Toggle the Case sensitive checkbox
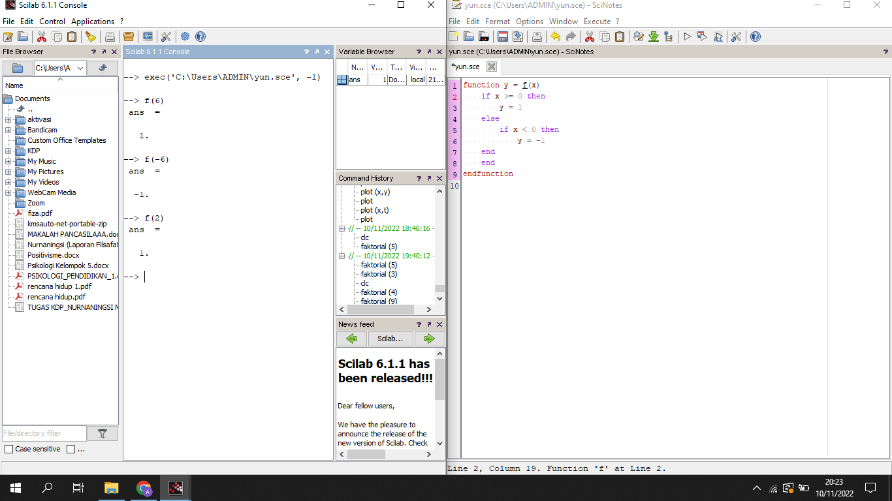Viewport: 892px width, 501px height. [x=8, y=449]
